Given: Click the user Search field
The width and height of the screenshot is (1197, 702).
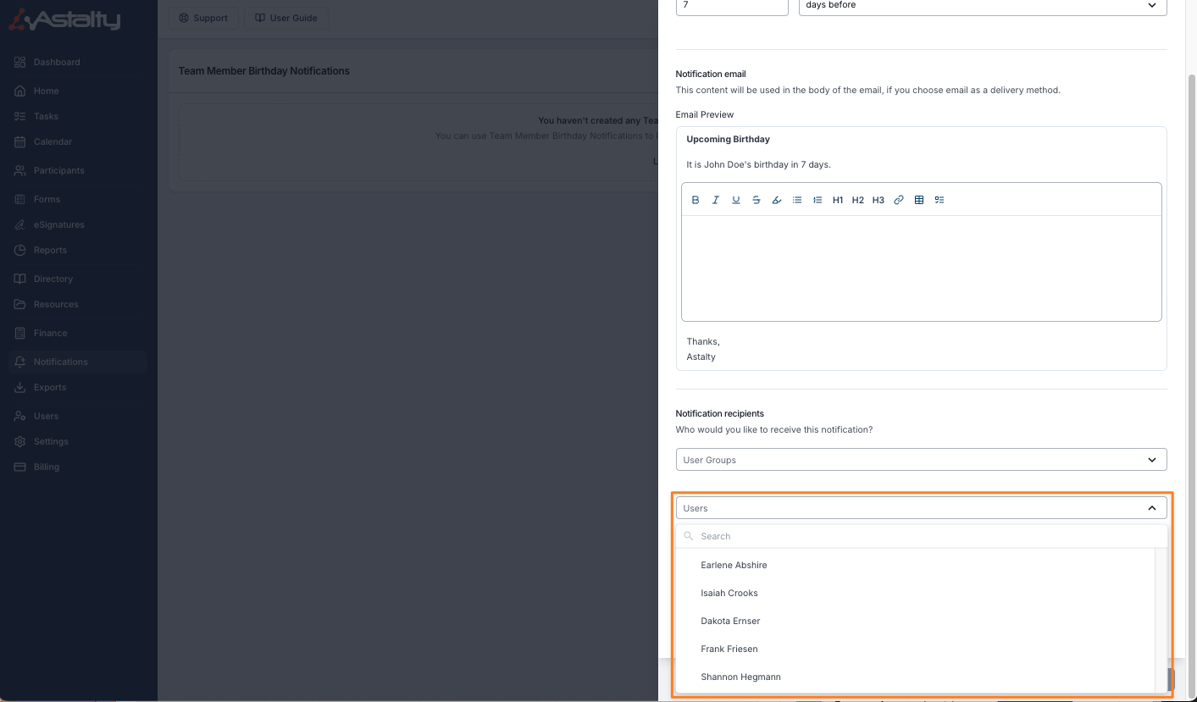Looking at the screenshot, I should [921, 536].
